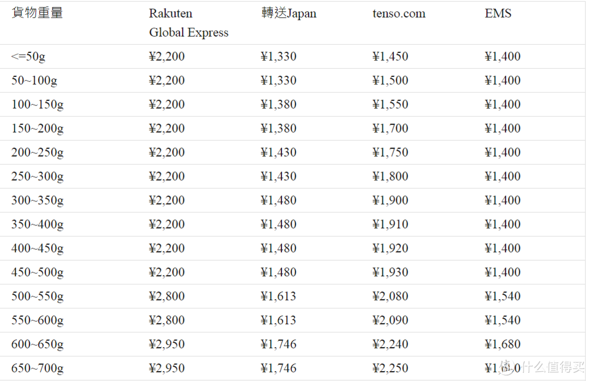Screen dimensions: 590x381
Task: Select the ¥2,250 tenso.com price cell
Action: [390, 368]
